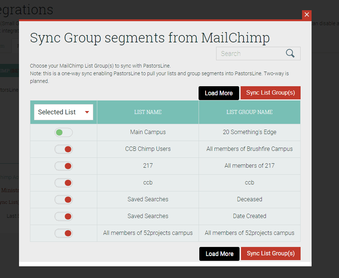Select the ccb cell under LIST GROUP NAME
339x278 pixels.
click(x=249, y=183)
